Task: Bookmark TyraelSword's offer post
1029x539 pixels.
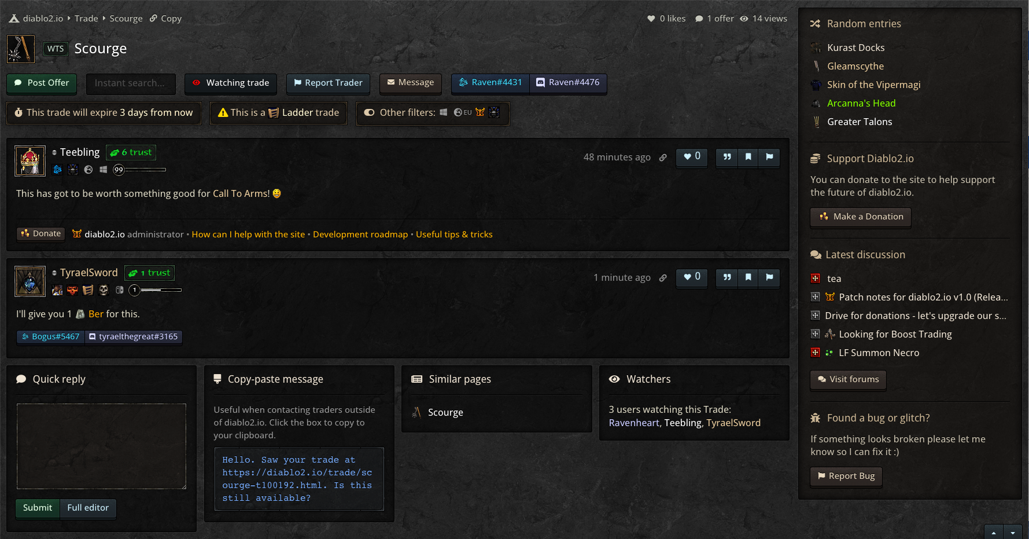Action: tap(748, 277)
